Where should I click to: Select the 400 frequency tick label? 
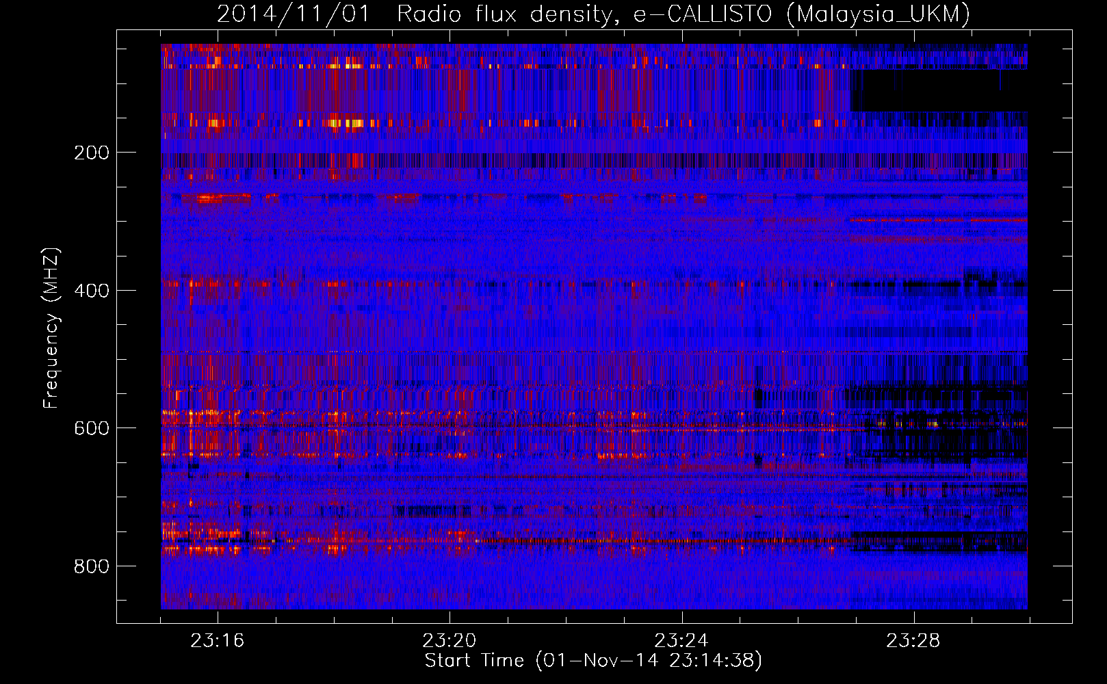tap(92, 291)
